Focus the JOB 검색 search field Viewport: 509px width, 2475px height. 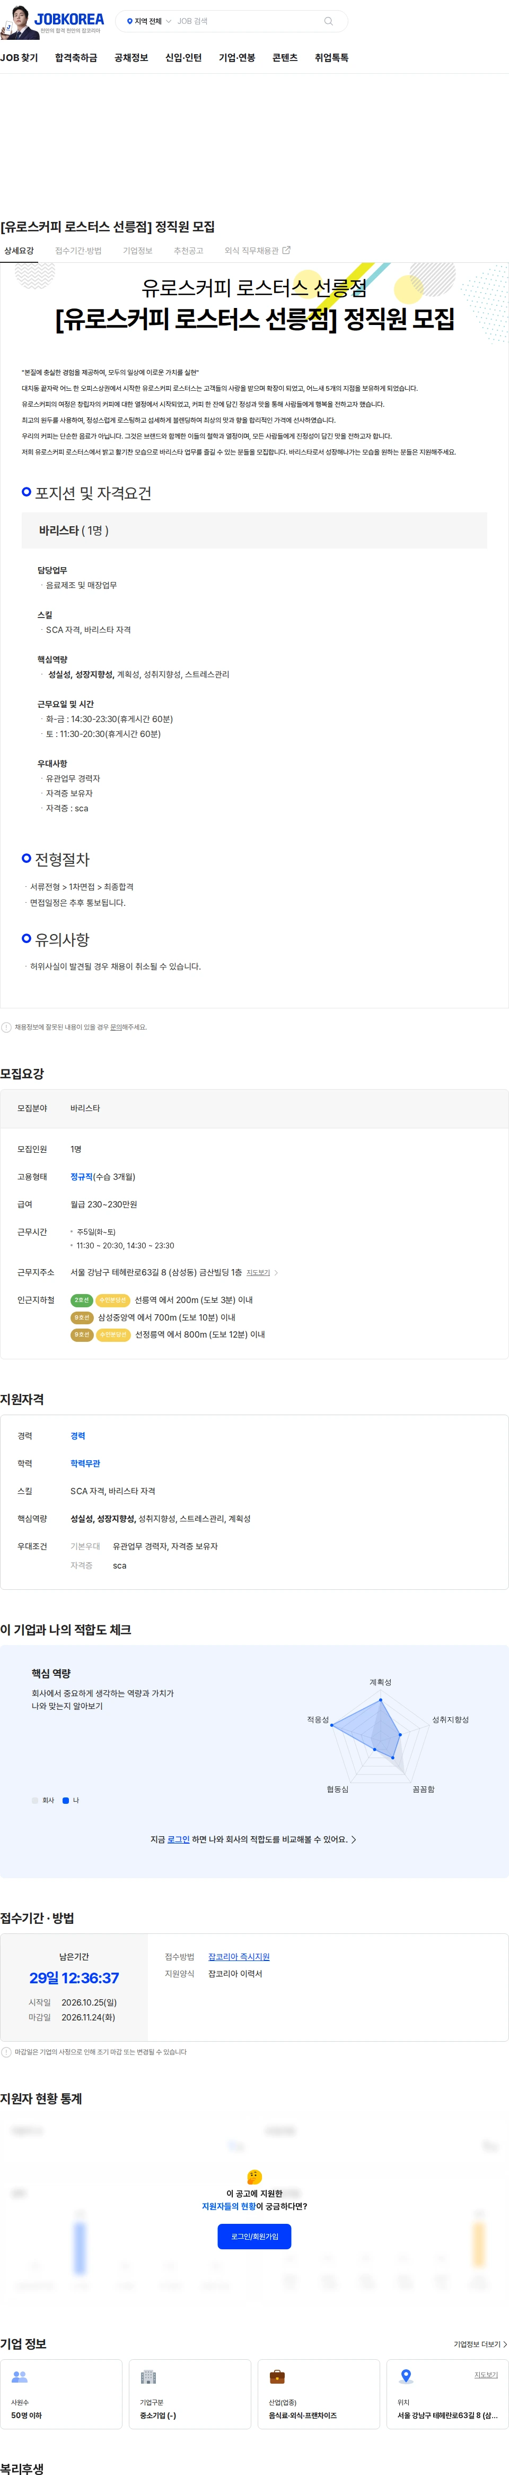click(x=247, y=21)
